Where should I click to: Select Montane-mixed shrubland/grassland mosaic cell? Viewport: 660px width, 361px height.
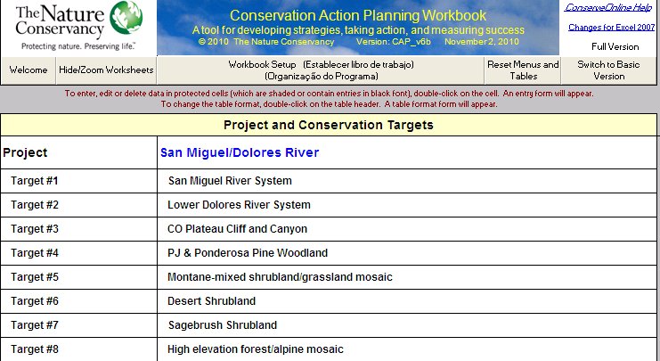click(407, 277)
